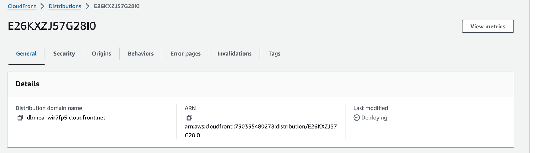Click the Deploying status text
535x153 pixels.
point(374,118)
